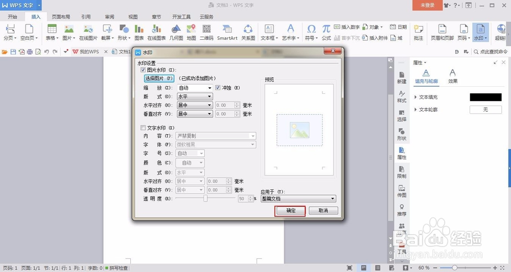Click the 点此查找命令 command search
The height and width of the screenshot is (272, 511).
[x=491, y=52]
